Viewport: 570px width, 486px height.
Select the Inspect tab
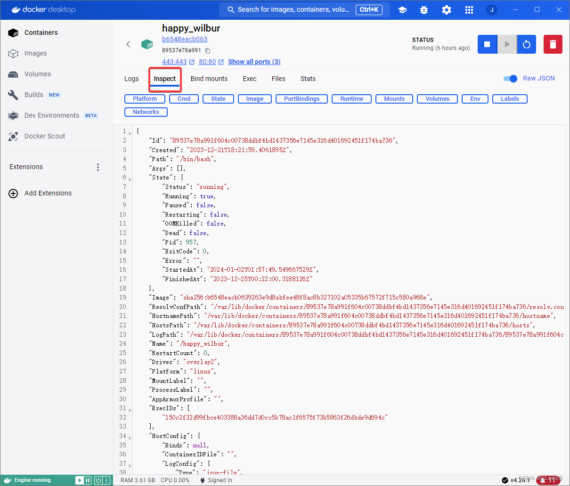pos(165,79)
